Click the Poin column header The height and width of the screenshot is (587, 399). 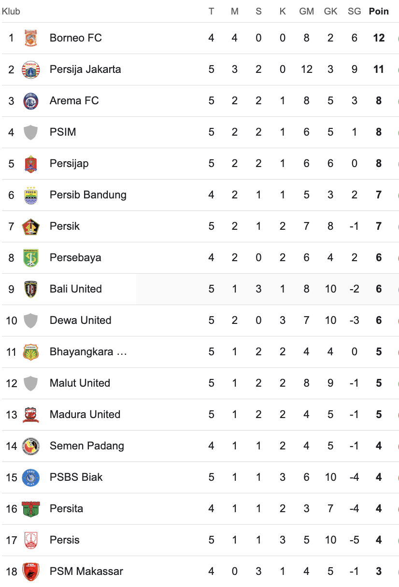(x=379, y=11)
